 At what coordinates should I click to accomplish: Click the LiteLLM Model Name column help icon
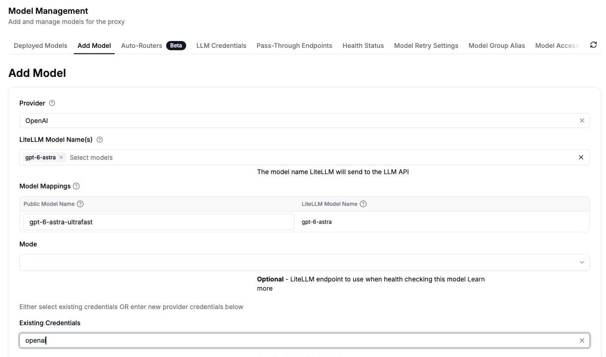[363, 204]
